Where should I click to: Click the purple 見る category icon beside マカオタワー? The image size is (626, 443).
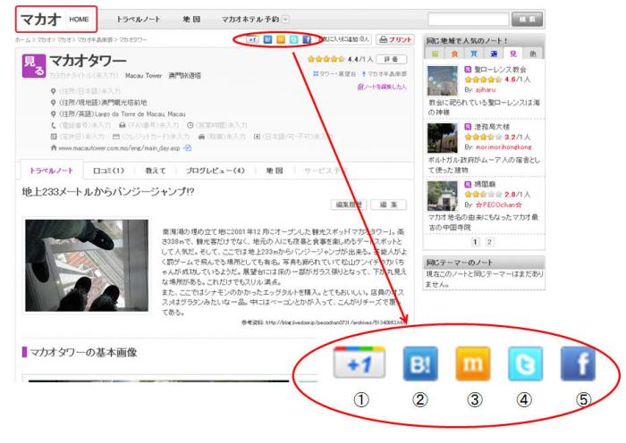click(34, 66)
